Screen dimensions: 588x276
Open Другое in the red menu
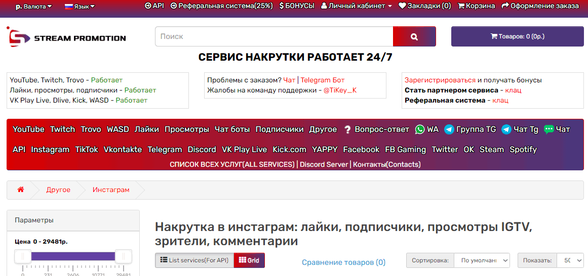click(323, 129)
